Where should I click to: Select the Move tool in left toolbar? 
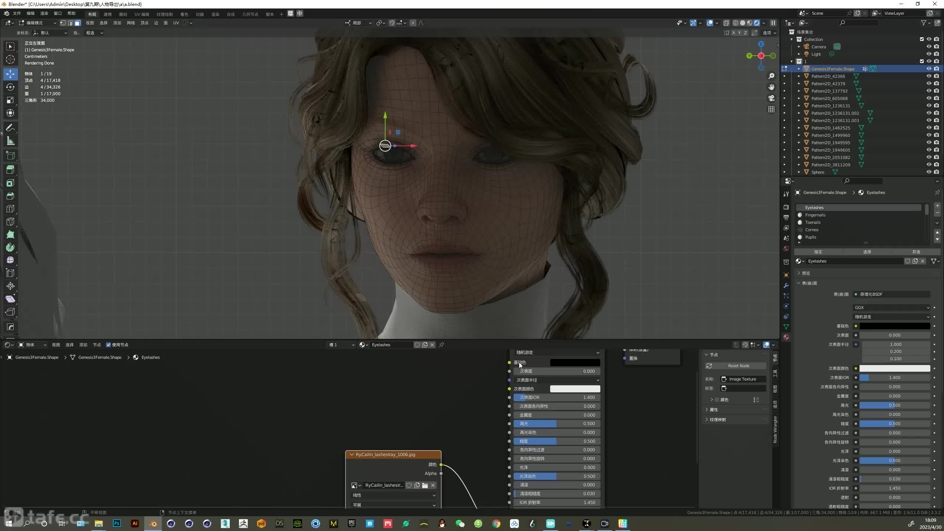coord(10,74)
